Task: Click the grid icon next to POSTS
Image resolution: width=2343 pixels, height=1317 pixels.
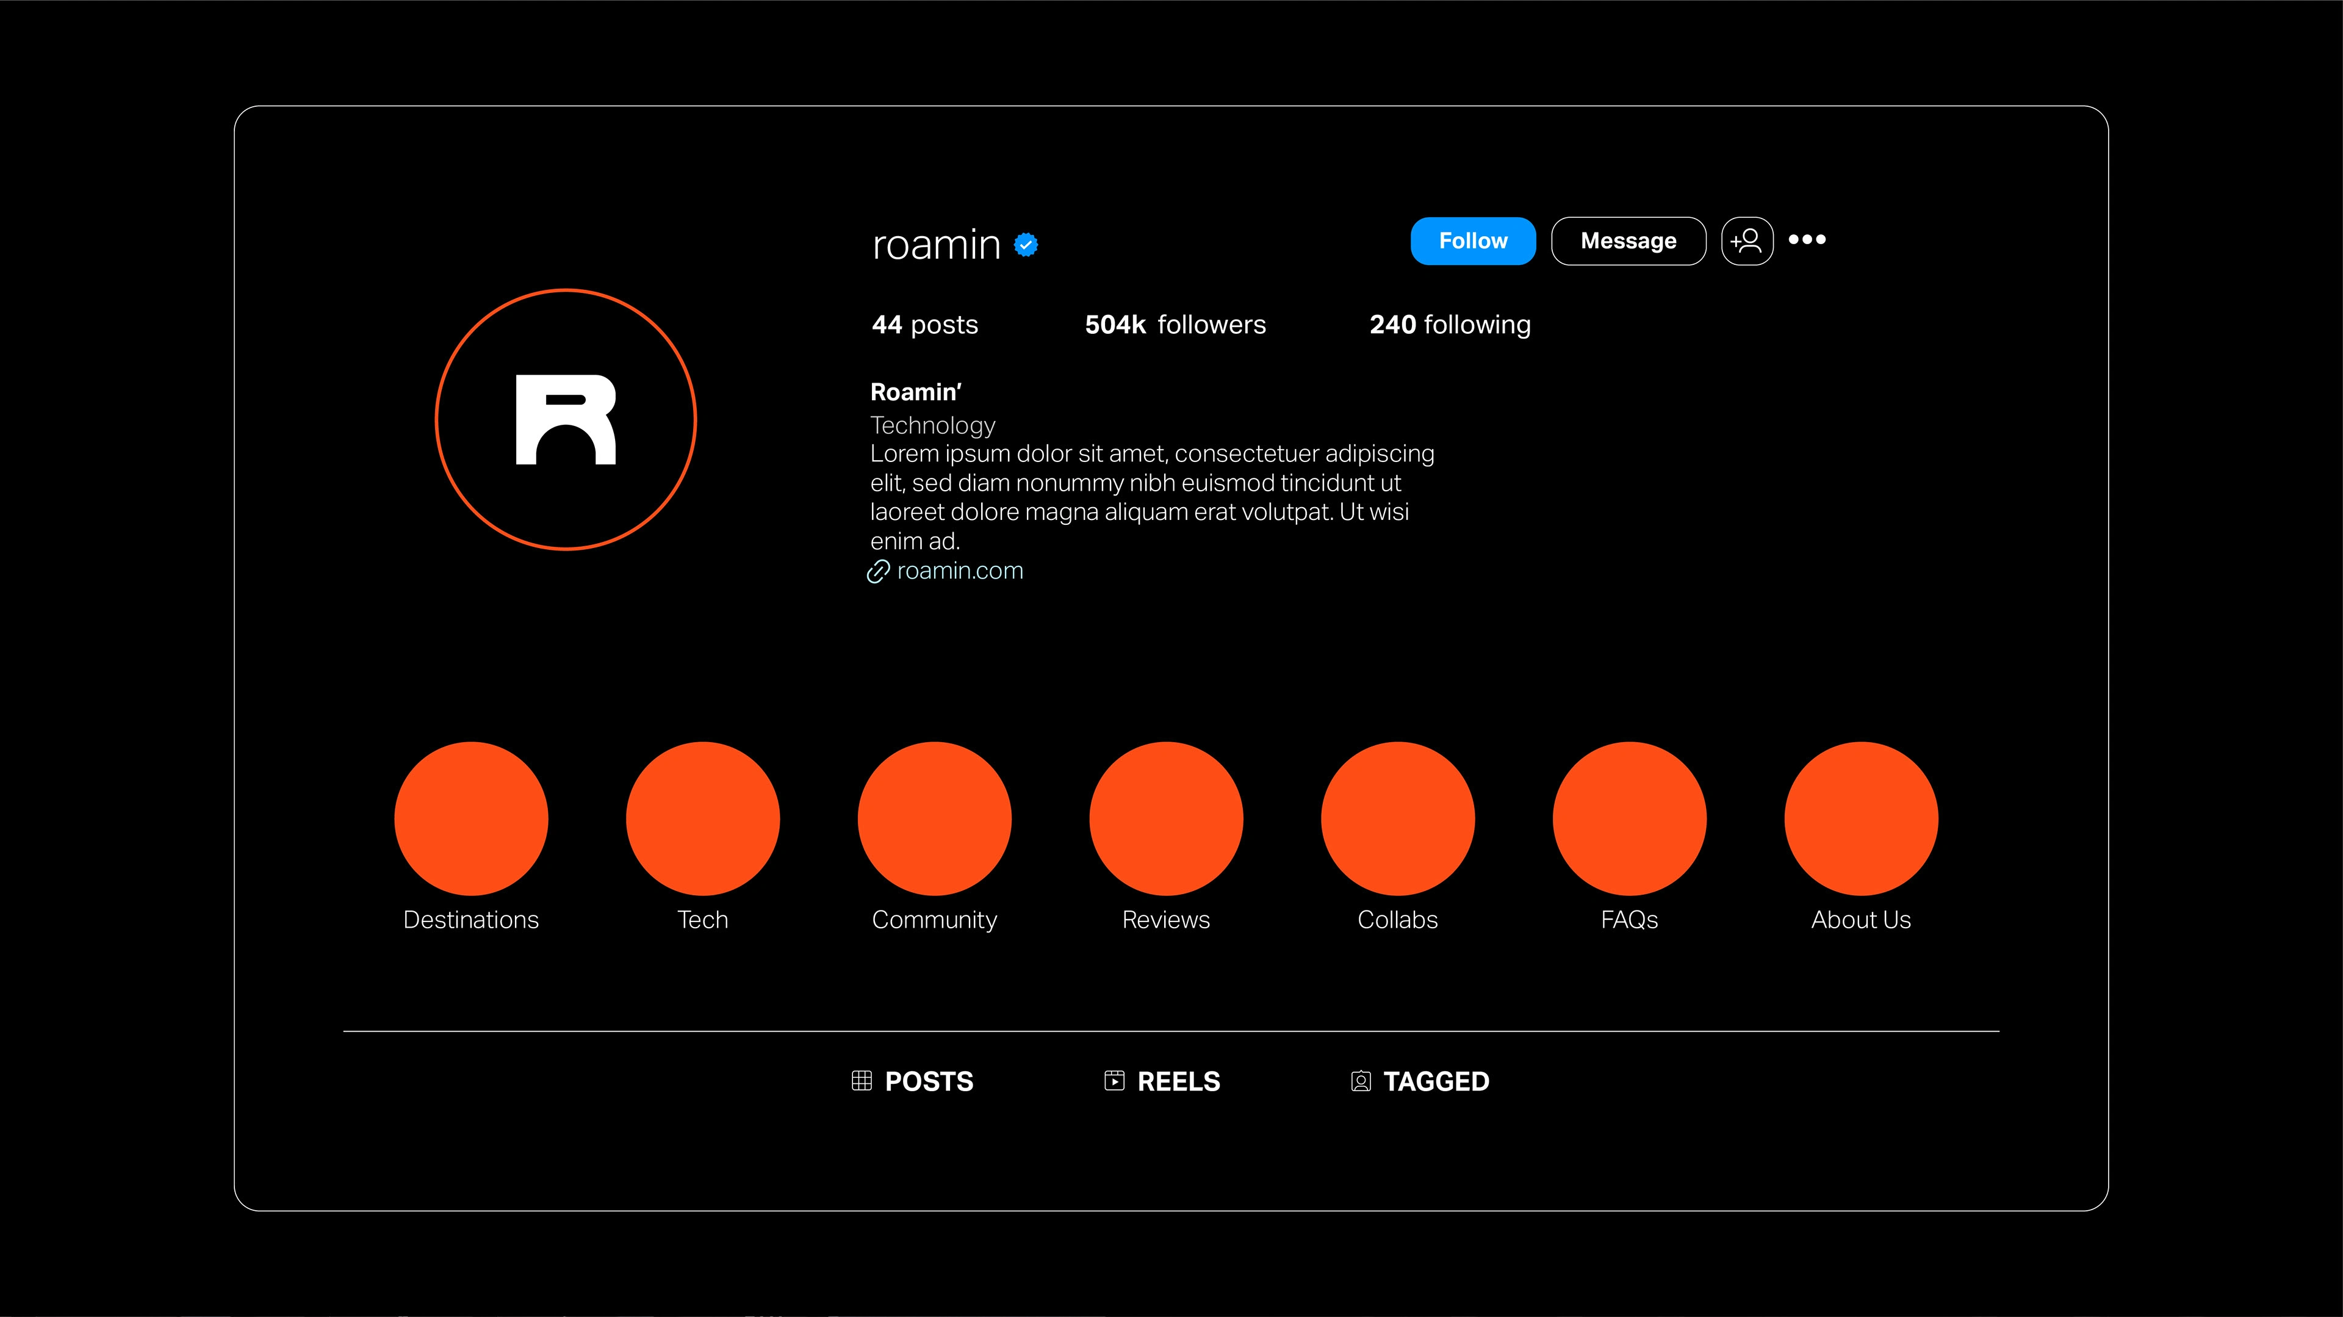Action: click(862, 1081)
